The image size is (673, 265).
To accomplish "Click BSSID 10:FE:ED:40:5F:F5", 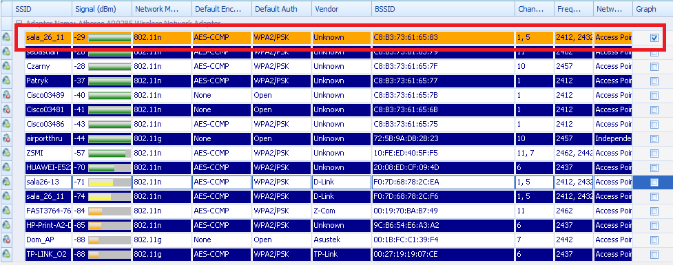I will (x=443, y=153).
